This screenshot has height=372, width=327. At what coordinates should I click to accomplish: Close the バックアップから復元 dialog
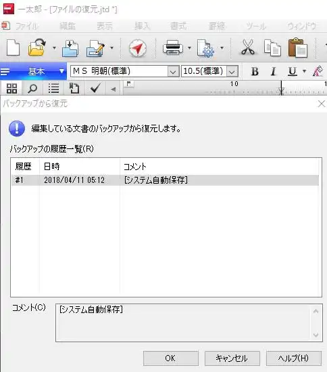point(322,104)
